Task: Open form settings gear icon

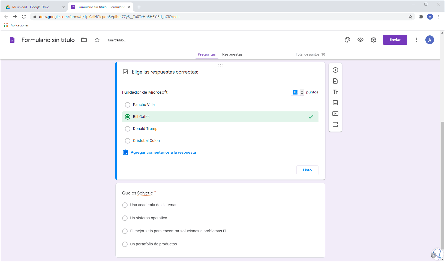Action: 374,40
